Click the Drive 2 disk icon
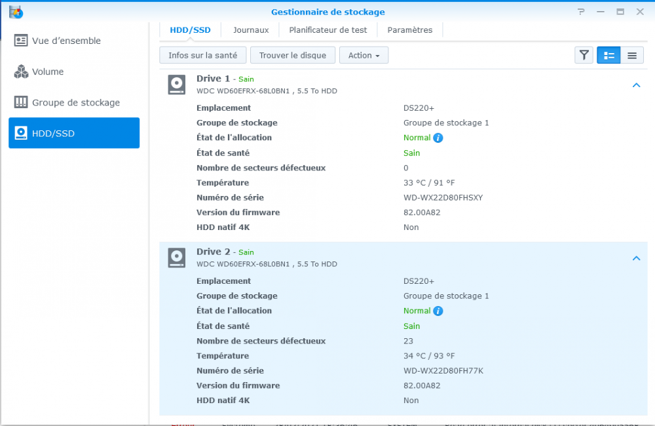 pyautogui.click(x=176, y=258)
